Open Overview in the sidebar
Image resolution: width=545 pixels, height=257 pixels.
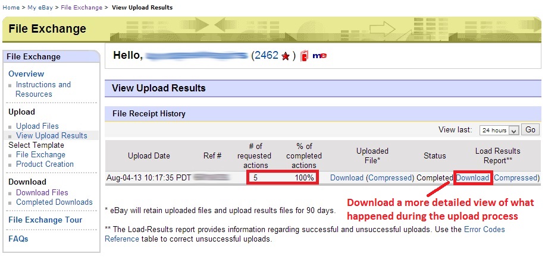coord(26,74)
